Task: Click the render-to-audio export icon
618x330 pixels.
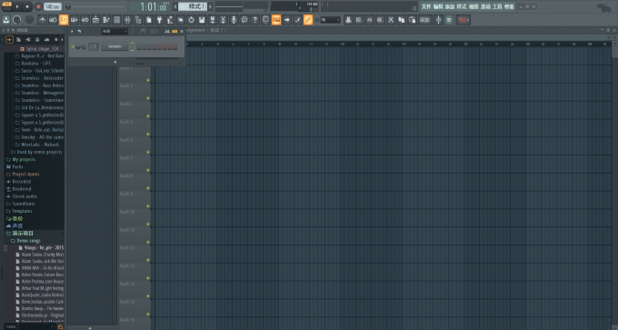Action: 213,20
